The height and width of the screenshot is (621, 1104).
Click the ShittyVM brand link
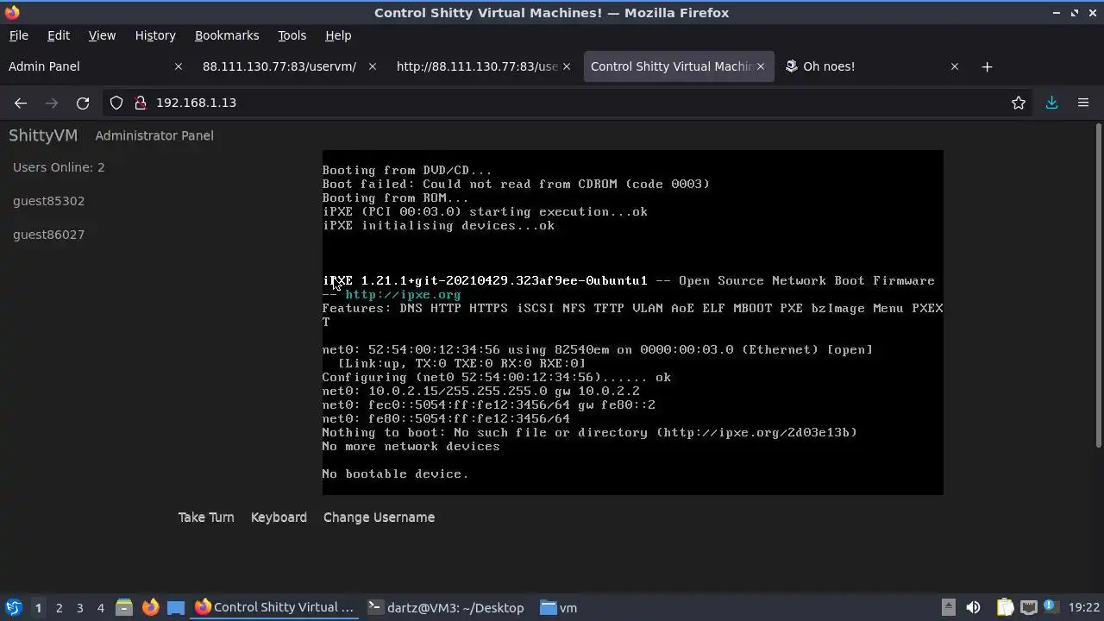click(43, 135)
